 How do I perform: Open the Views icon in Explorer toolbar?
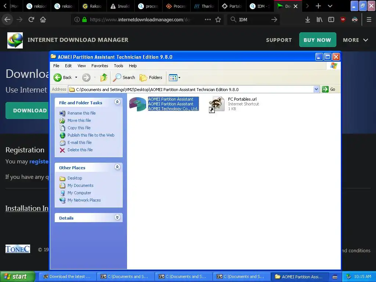click(173, 77)
